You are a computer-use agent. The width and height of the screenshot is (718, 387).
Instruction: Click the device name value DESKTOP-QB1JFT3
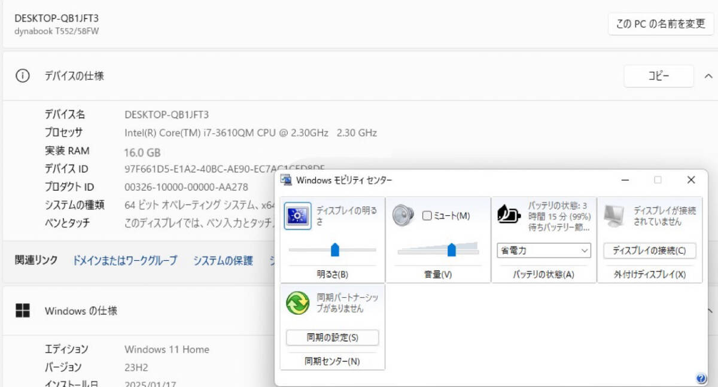pos(166,115)
